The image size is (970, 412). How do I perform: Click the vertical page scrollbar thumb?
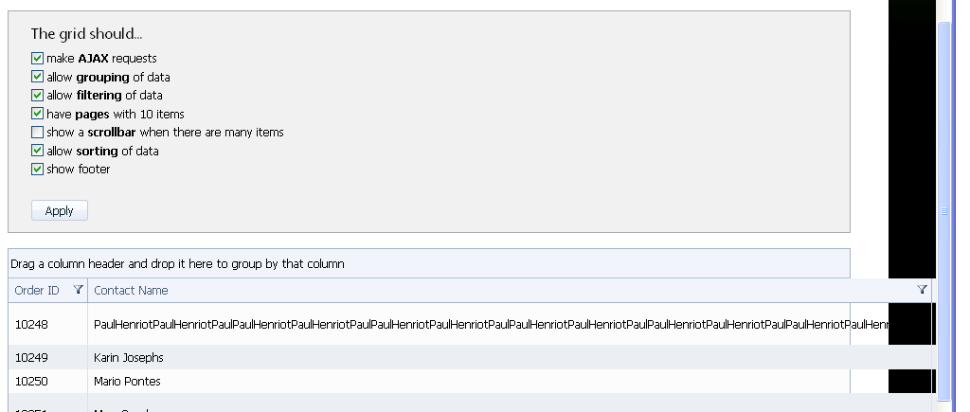pos(943,210)
